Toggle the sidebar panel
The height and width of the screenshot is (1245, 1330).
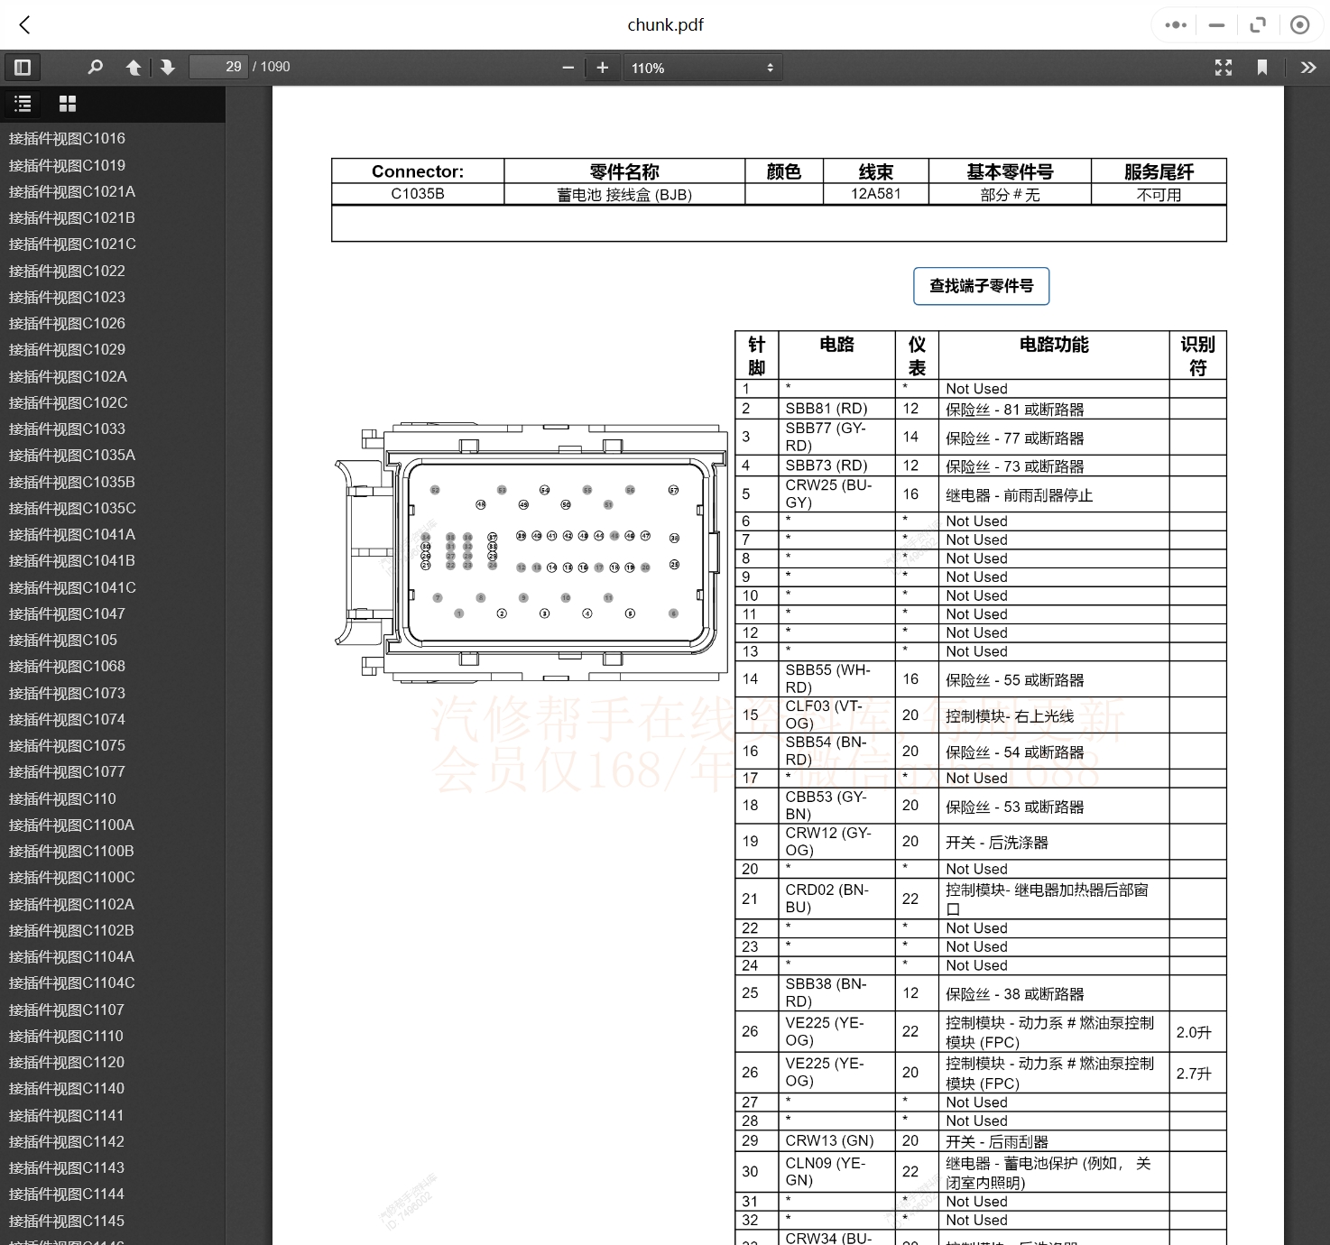point(23,67)
